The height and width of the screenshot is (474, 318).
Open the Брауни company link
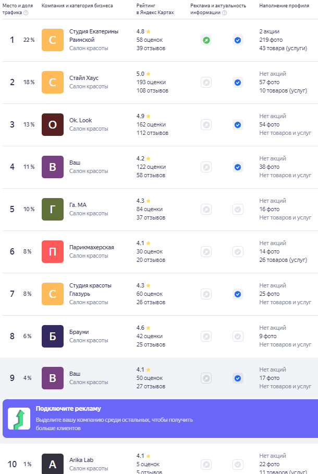point(79,332)
